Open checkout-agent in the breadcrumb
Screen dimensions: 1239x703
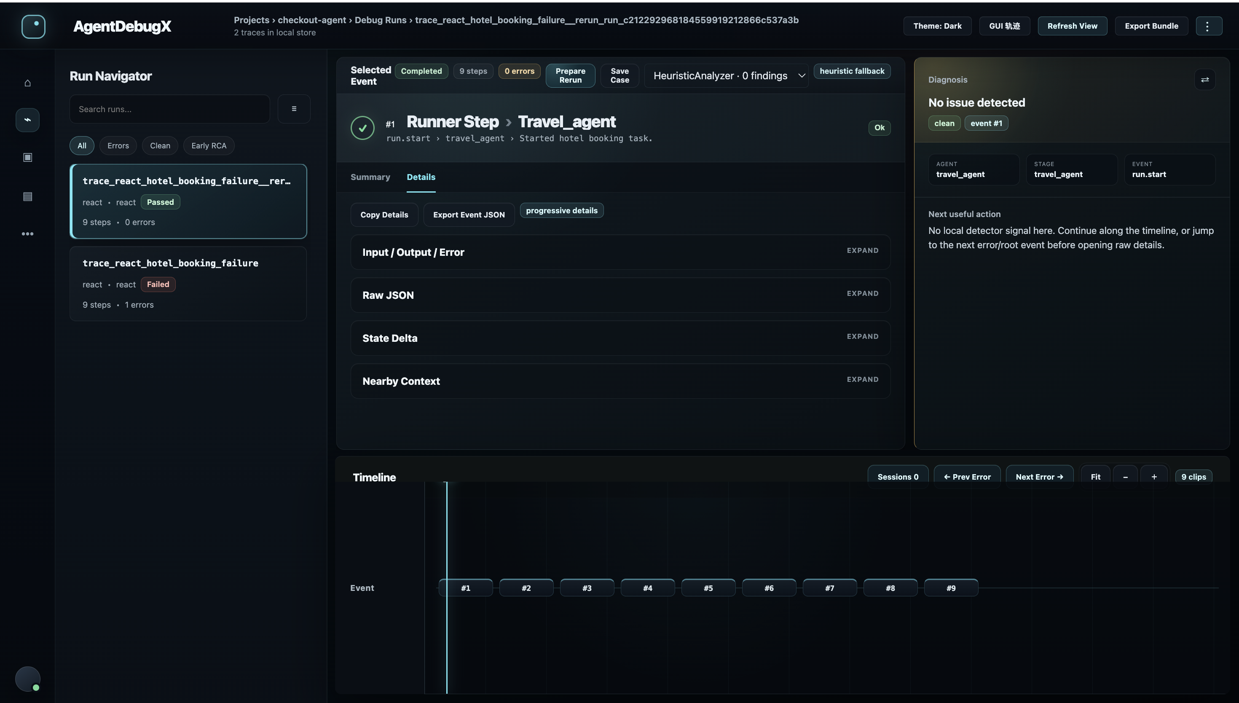(x=312, y=20)
